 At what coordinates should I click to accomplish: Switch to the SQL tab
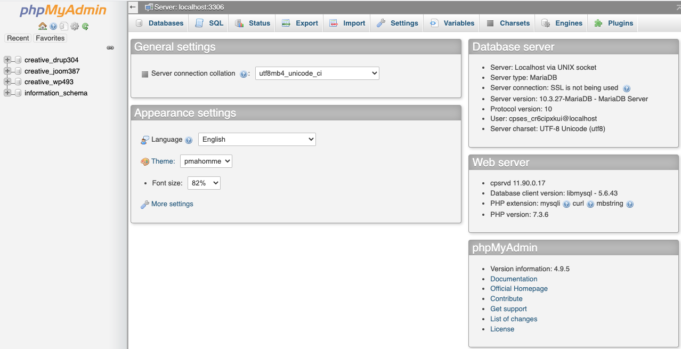209,23
